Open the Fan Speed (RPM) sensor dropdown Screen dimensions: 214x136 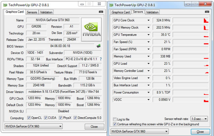(x=148, y=49)
